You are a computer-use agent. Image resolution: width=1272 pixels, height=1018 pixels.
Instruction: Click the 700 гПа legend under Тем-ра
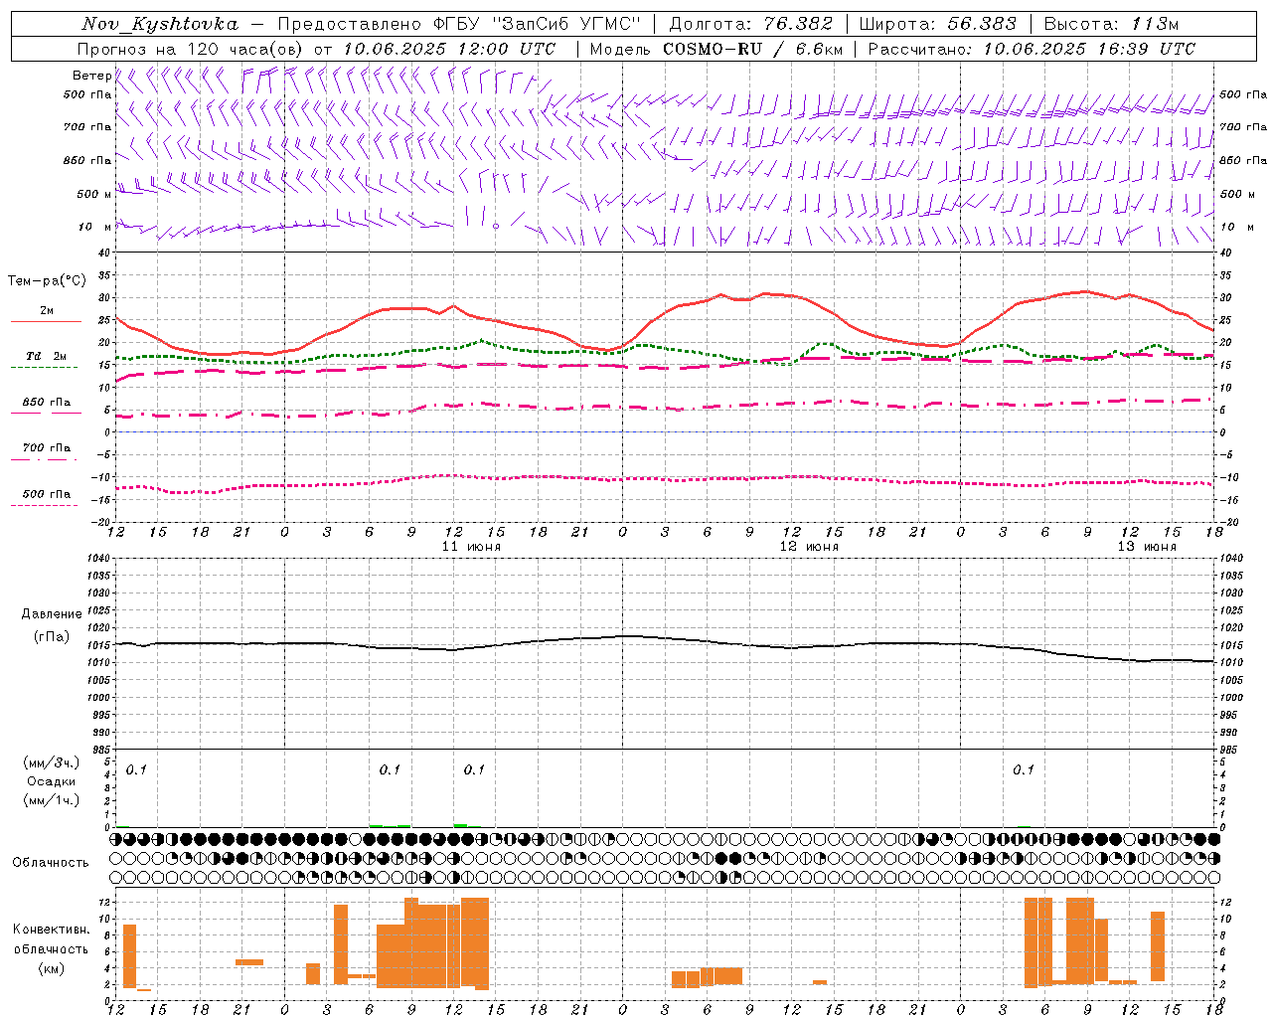click(x=47, y=448)
